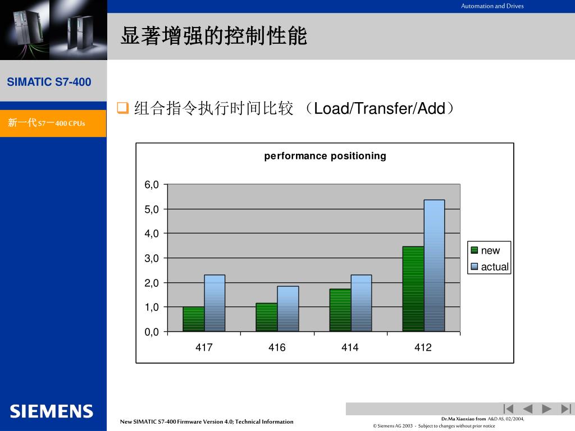575x431 pixels.
Task: Click the green 'new' legend swatch
Action: (x=474, y=250)
